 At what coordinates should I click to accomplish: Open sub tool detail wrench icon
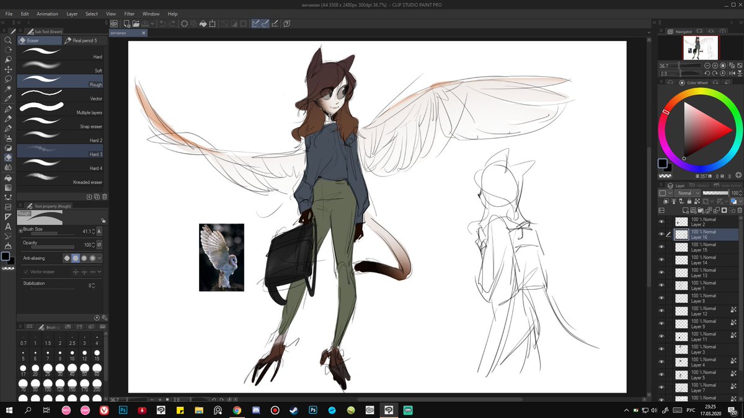(x=104, y=318)
